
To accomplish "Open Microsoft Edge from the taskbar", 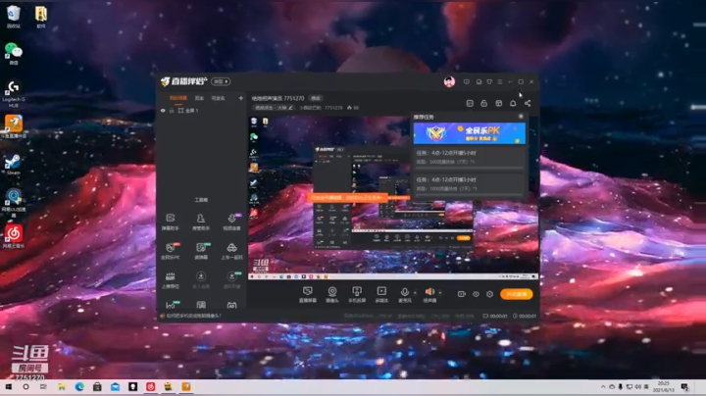I will coord(79,386).
